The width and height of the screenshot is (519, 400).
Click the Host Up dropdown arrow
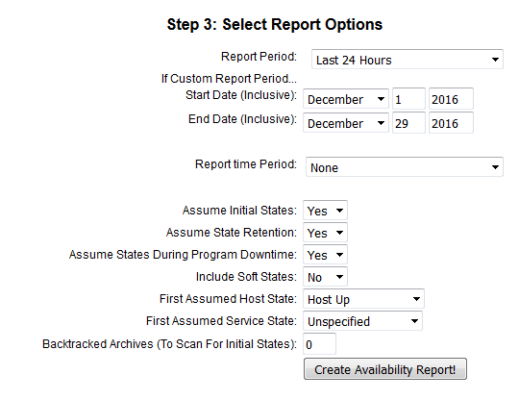[416, 299]
